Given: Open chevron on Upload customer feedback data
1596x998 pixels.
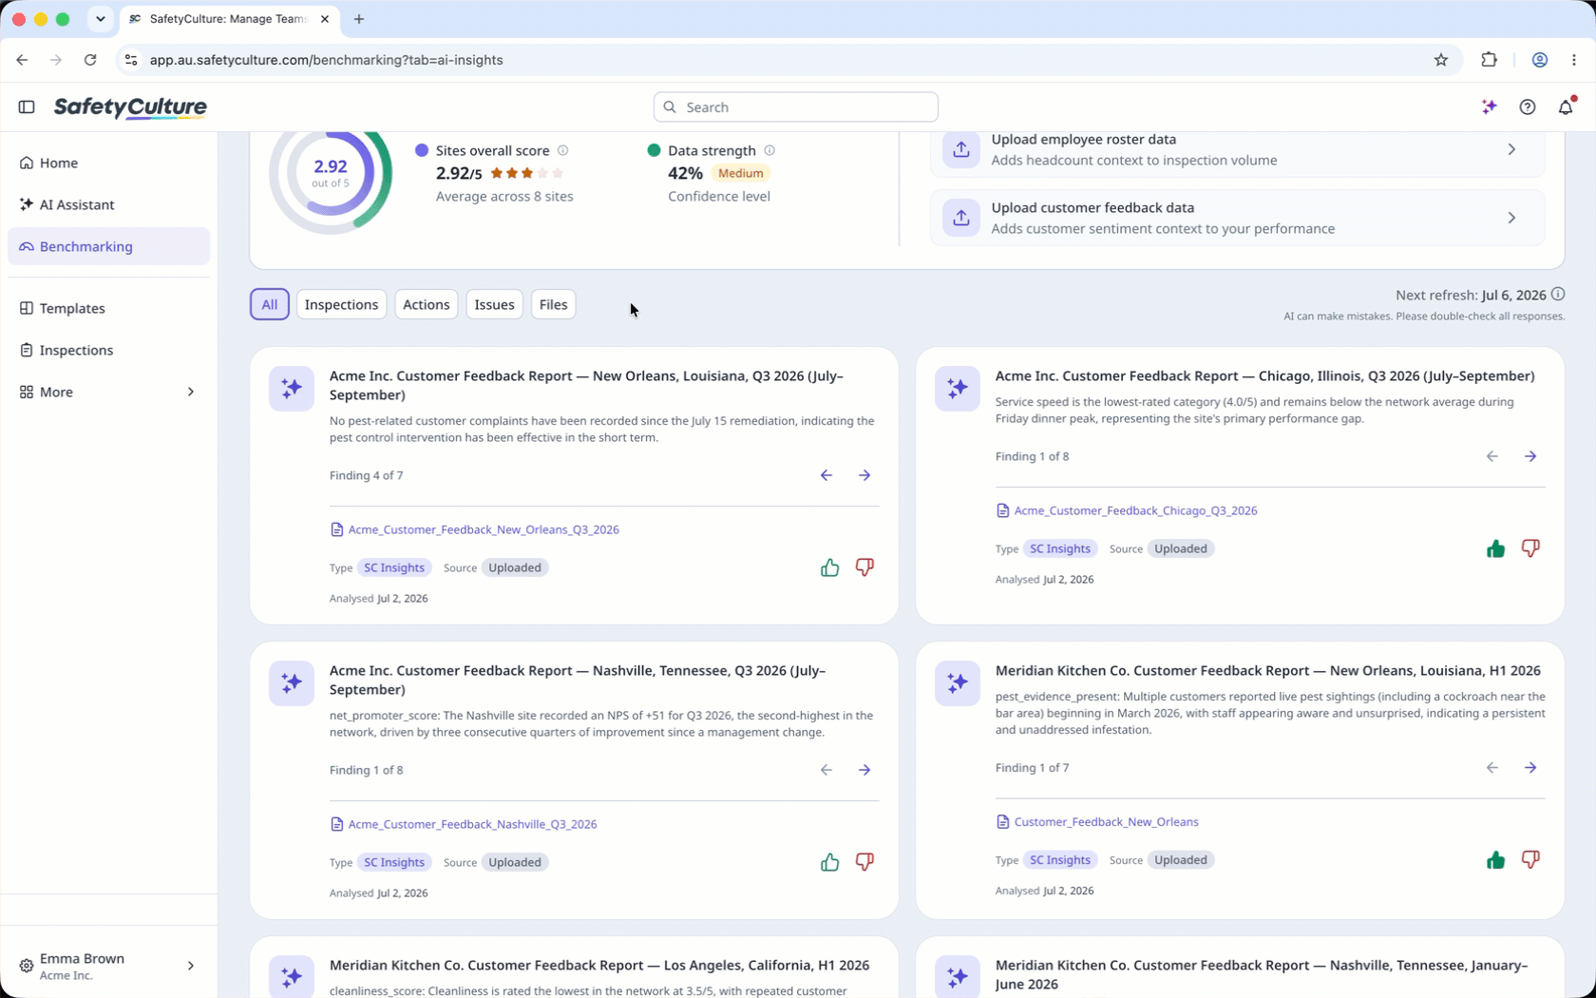Looking at the screenshot, I should pos(1511,218).
